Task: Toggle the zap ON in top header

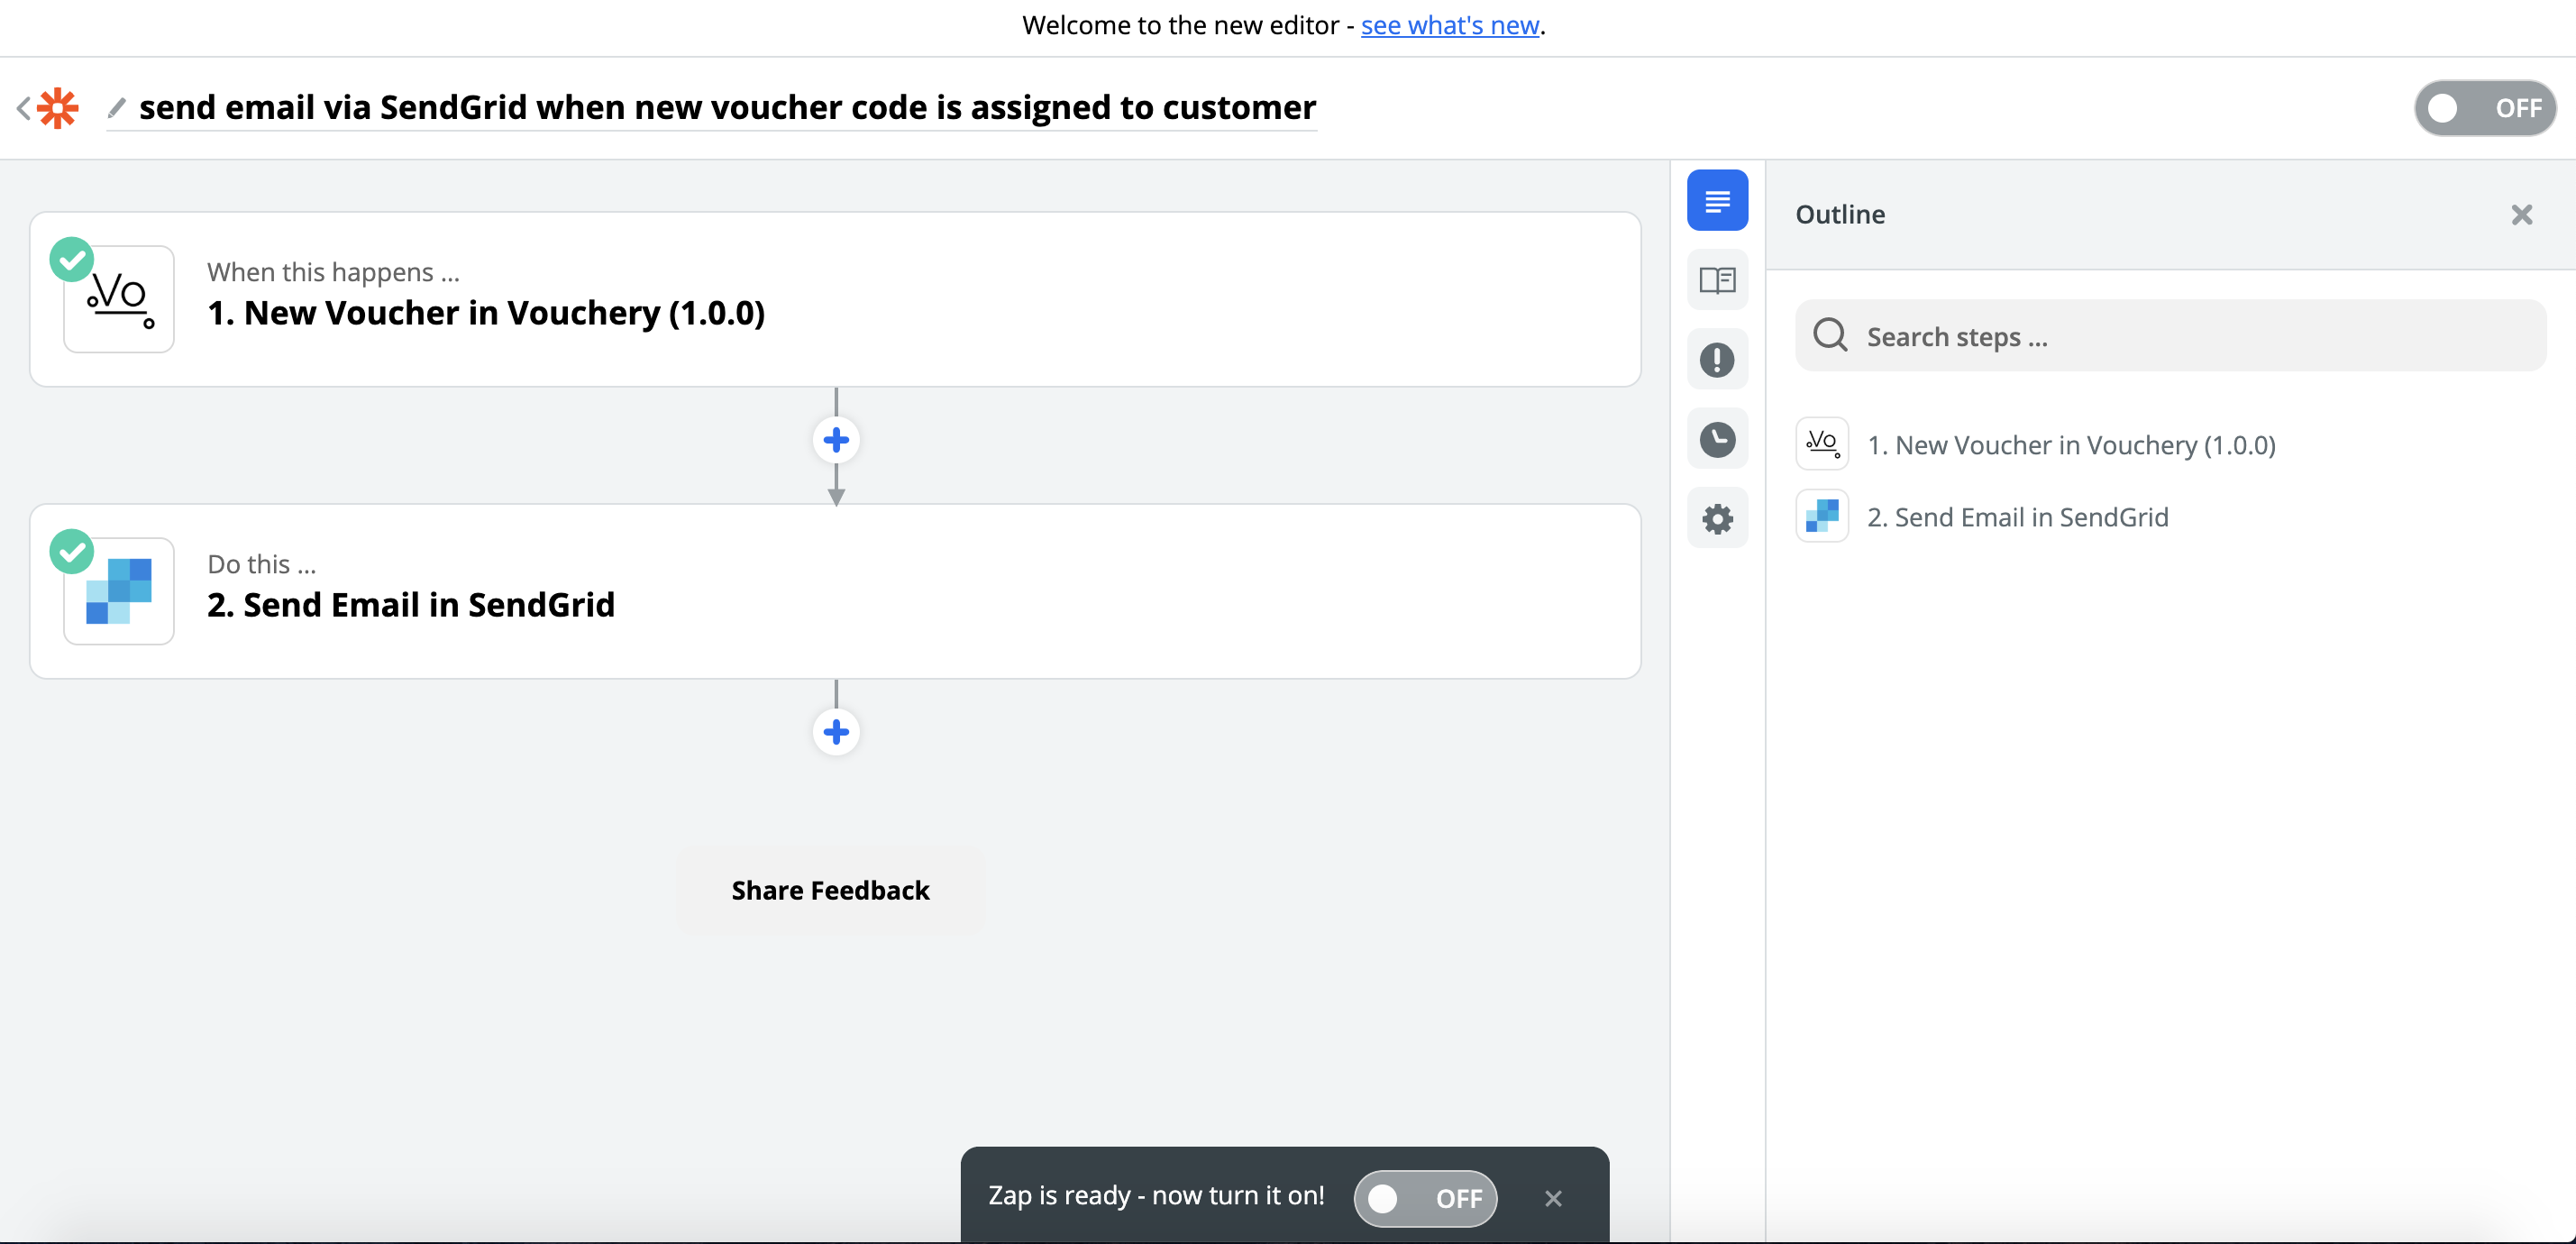Action: [2484, 108]
